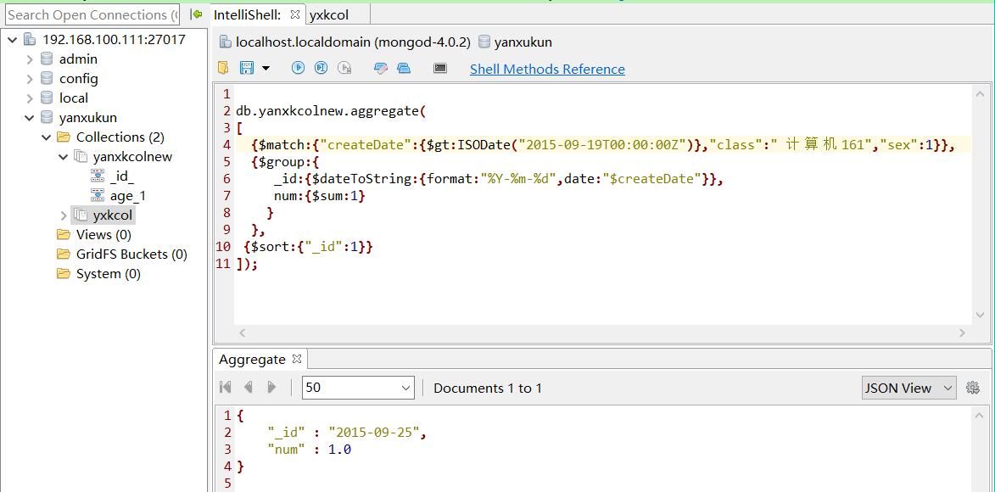This screenshot has width=995, height=492.
Task: Select the admin database
Action: click(x=78, y=59)
